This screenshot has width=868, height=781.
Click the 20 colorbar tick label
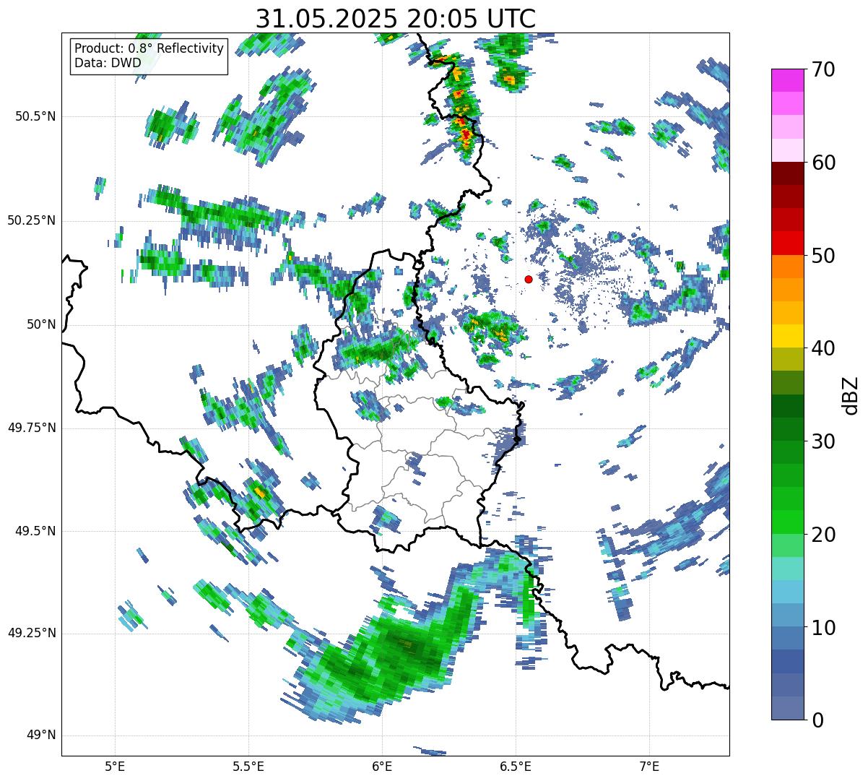[x=823, y=535]
